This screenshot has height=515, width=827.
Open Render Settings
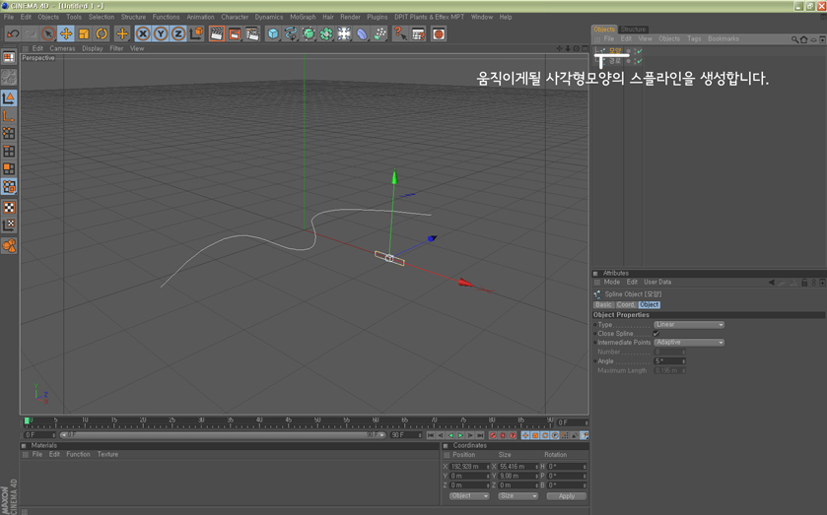252,34
